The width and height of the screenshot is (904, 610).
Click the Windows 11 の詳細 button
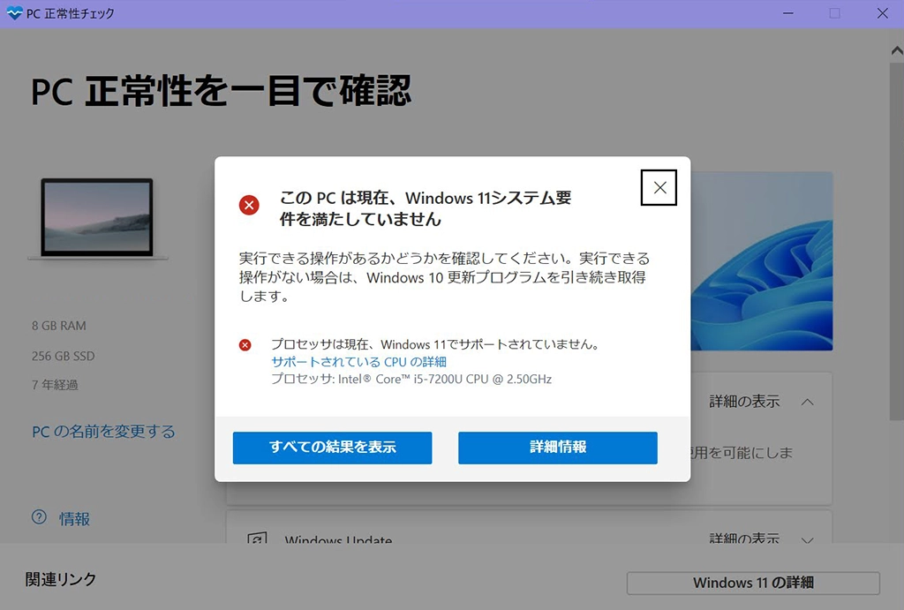(x=753, y=583)
